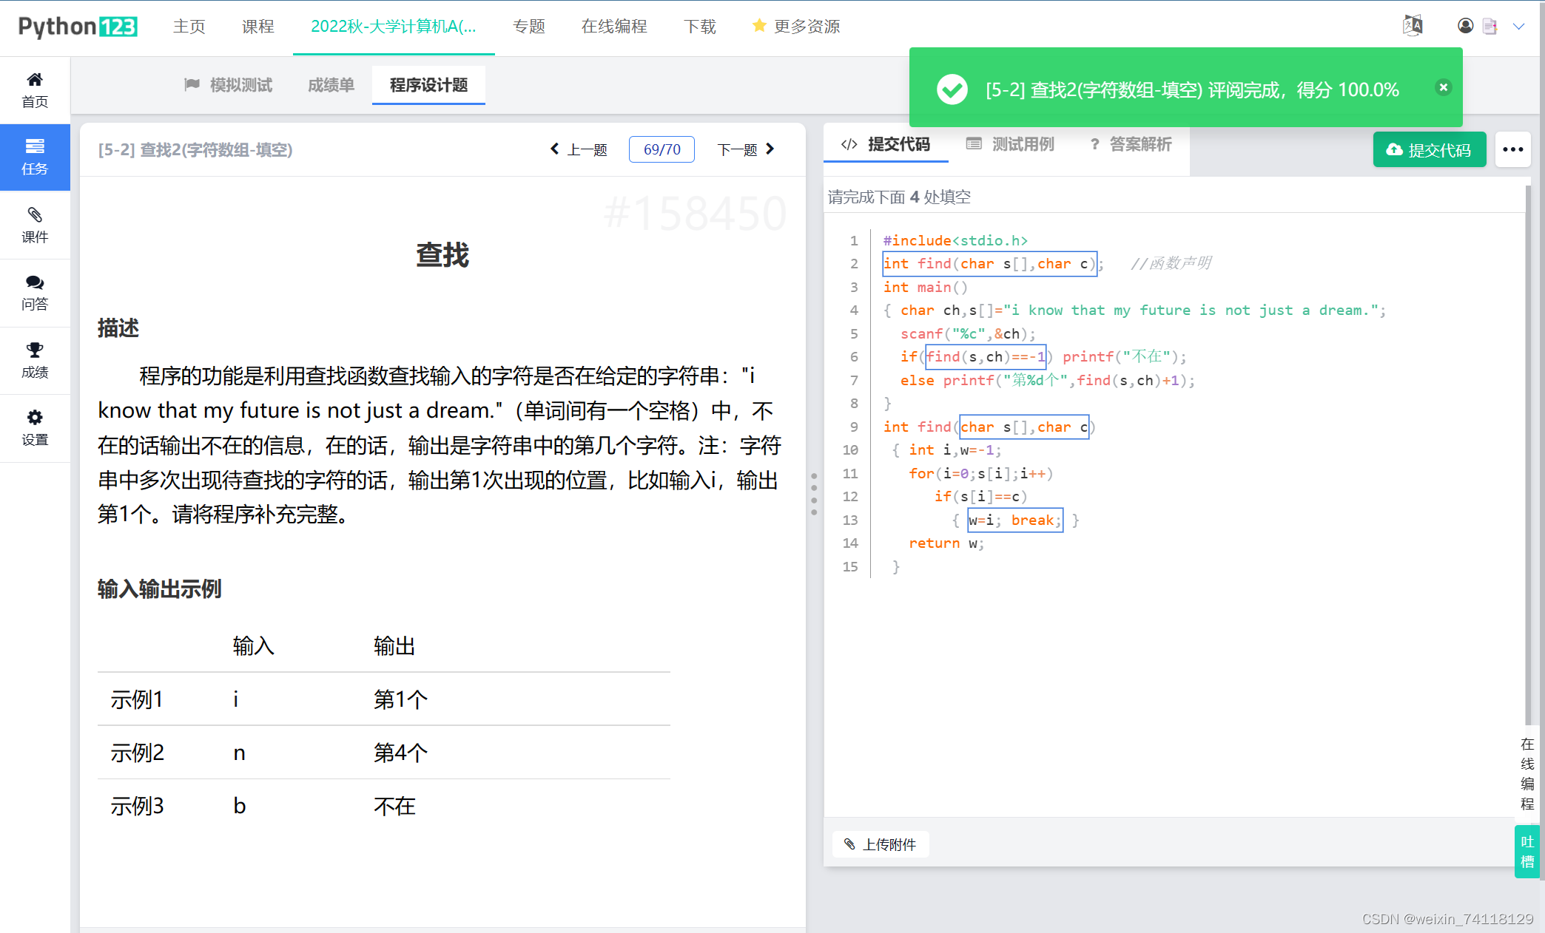Open the 在线编程 vertical side link
The image size is (1545, 933).
point(1527,773)
